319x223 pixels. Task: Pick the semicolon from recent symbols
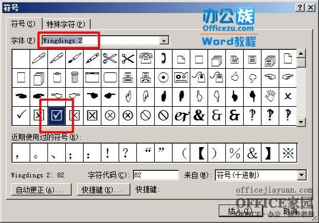(75, 153)
